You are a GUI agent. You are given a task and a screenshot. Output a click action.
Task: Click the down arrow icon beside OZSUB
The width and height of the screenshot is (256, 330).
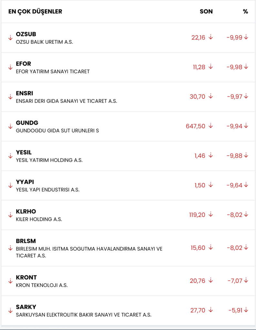(x=10, y=38)
